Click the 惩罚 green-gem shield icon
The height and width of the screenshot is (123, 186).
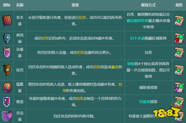7,70
